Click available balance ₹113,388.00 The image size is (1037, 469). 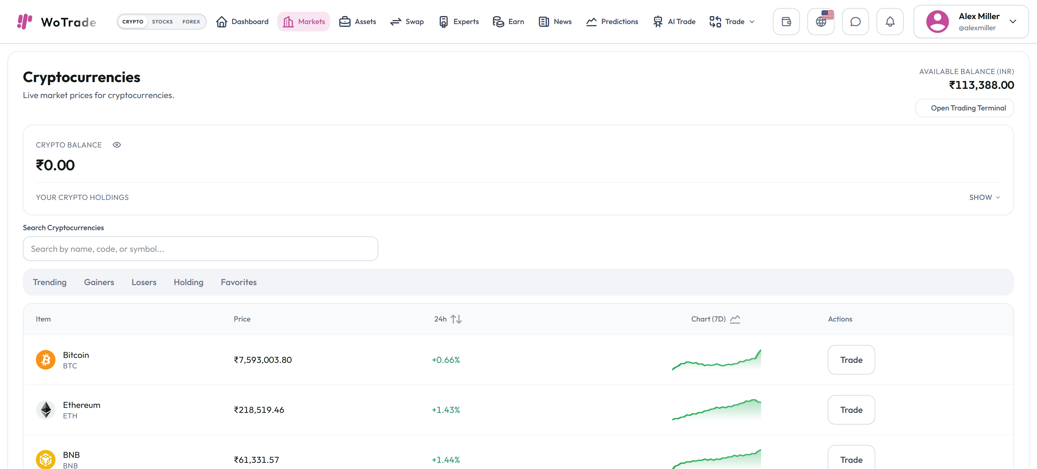981,85
